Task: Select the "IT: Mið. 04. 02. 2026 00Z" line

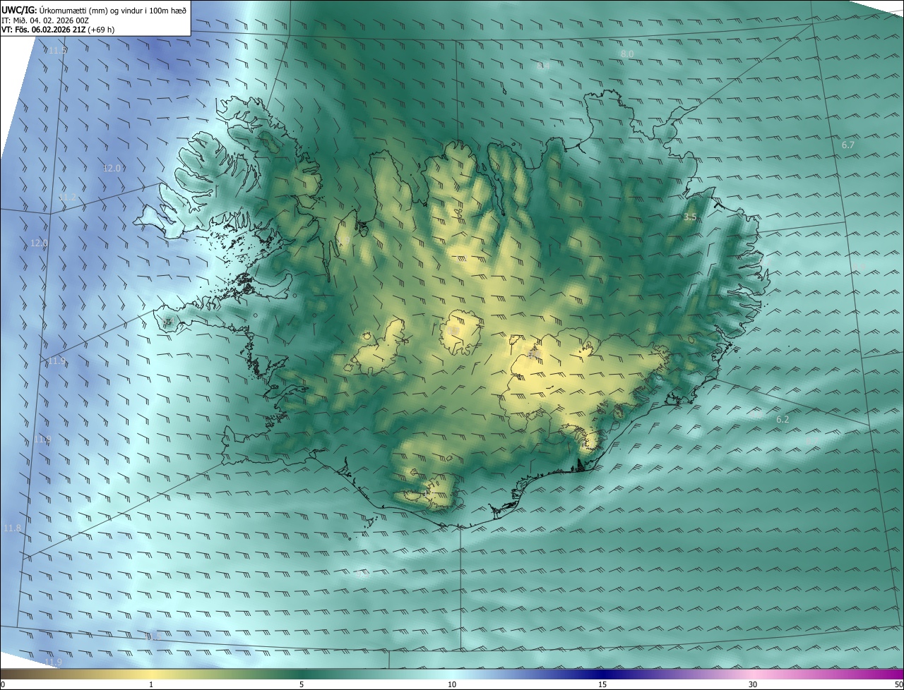Action: (45, 20)
